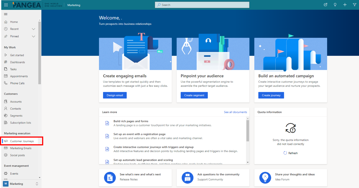Open the Marketing area switcher chevron
The width and height of the screenshot is (359, 188).
click(x=37, y=184)
